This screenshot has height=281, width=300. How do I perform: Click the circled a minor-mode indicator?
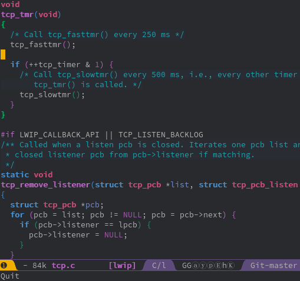tap(195, 266)
